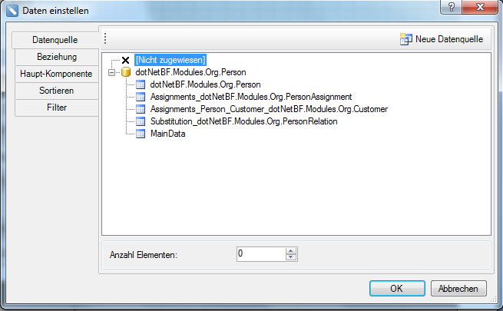This screenshot has width=503, height=311.
Task: Click the Neue Datenquelle icon
Action: click(405, 38)
